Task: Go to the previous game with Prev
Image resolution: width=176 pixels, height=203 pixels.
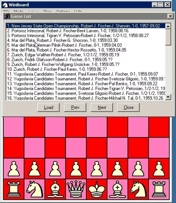Action: pos(75,107)
